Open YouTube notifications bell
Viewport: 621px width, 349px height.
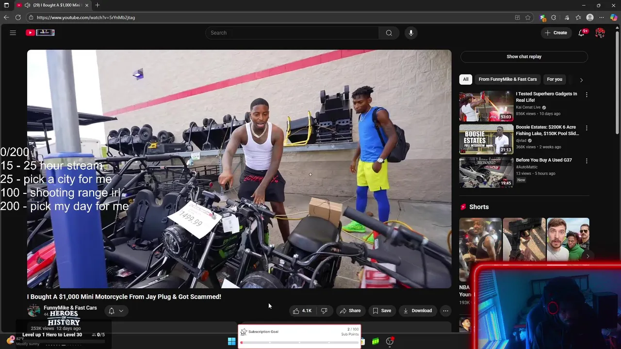581,32
